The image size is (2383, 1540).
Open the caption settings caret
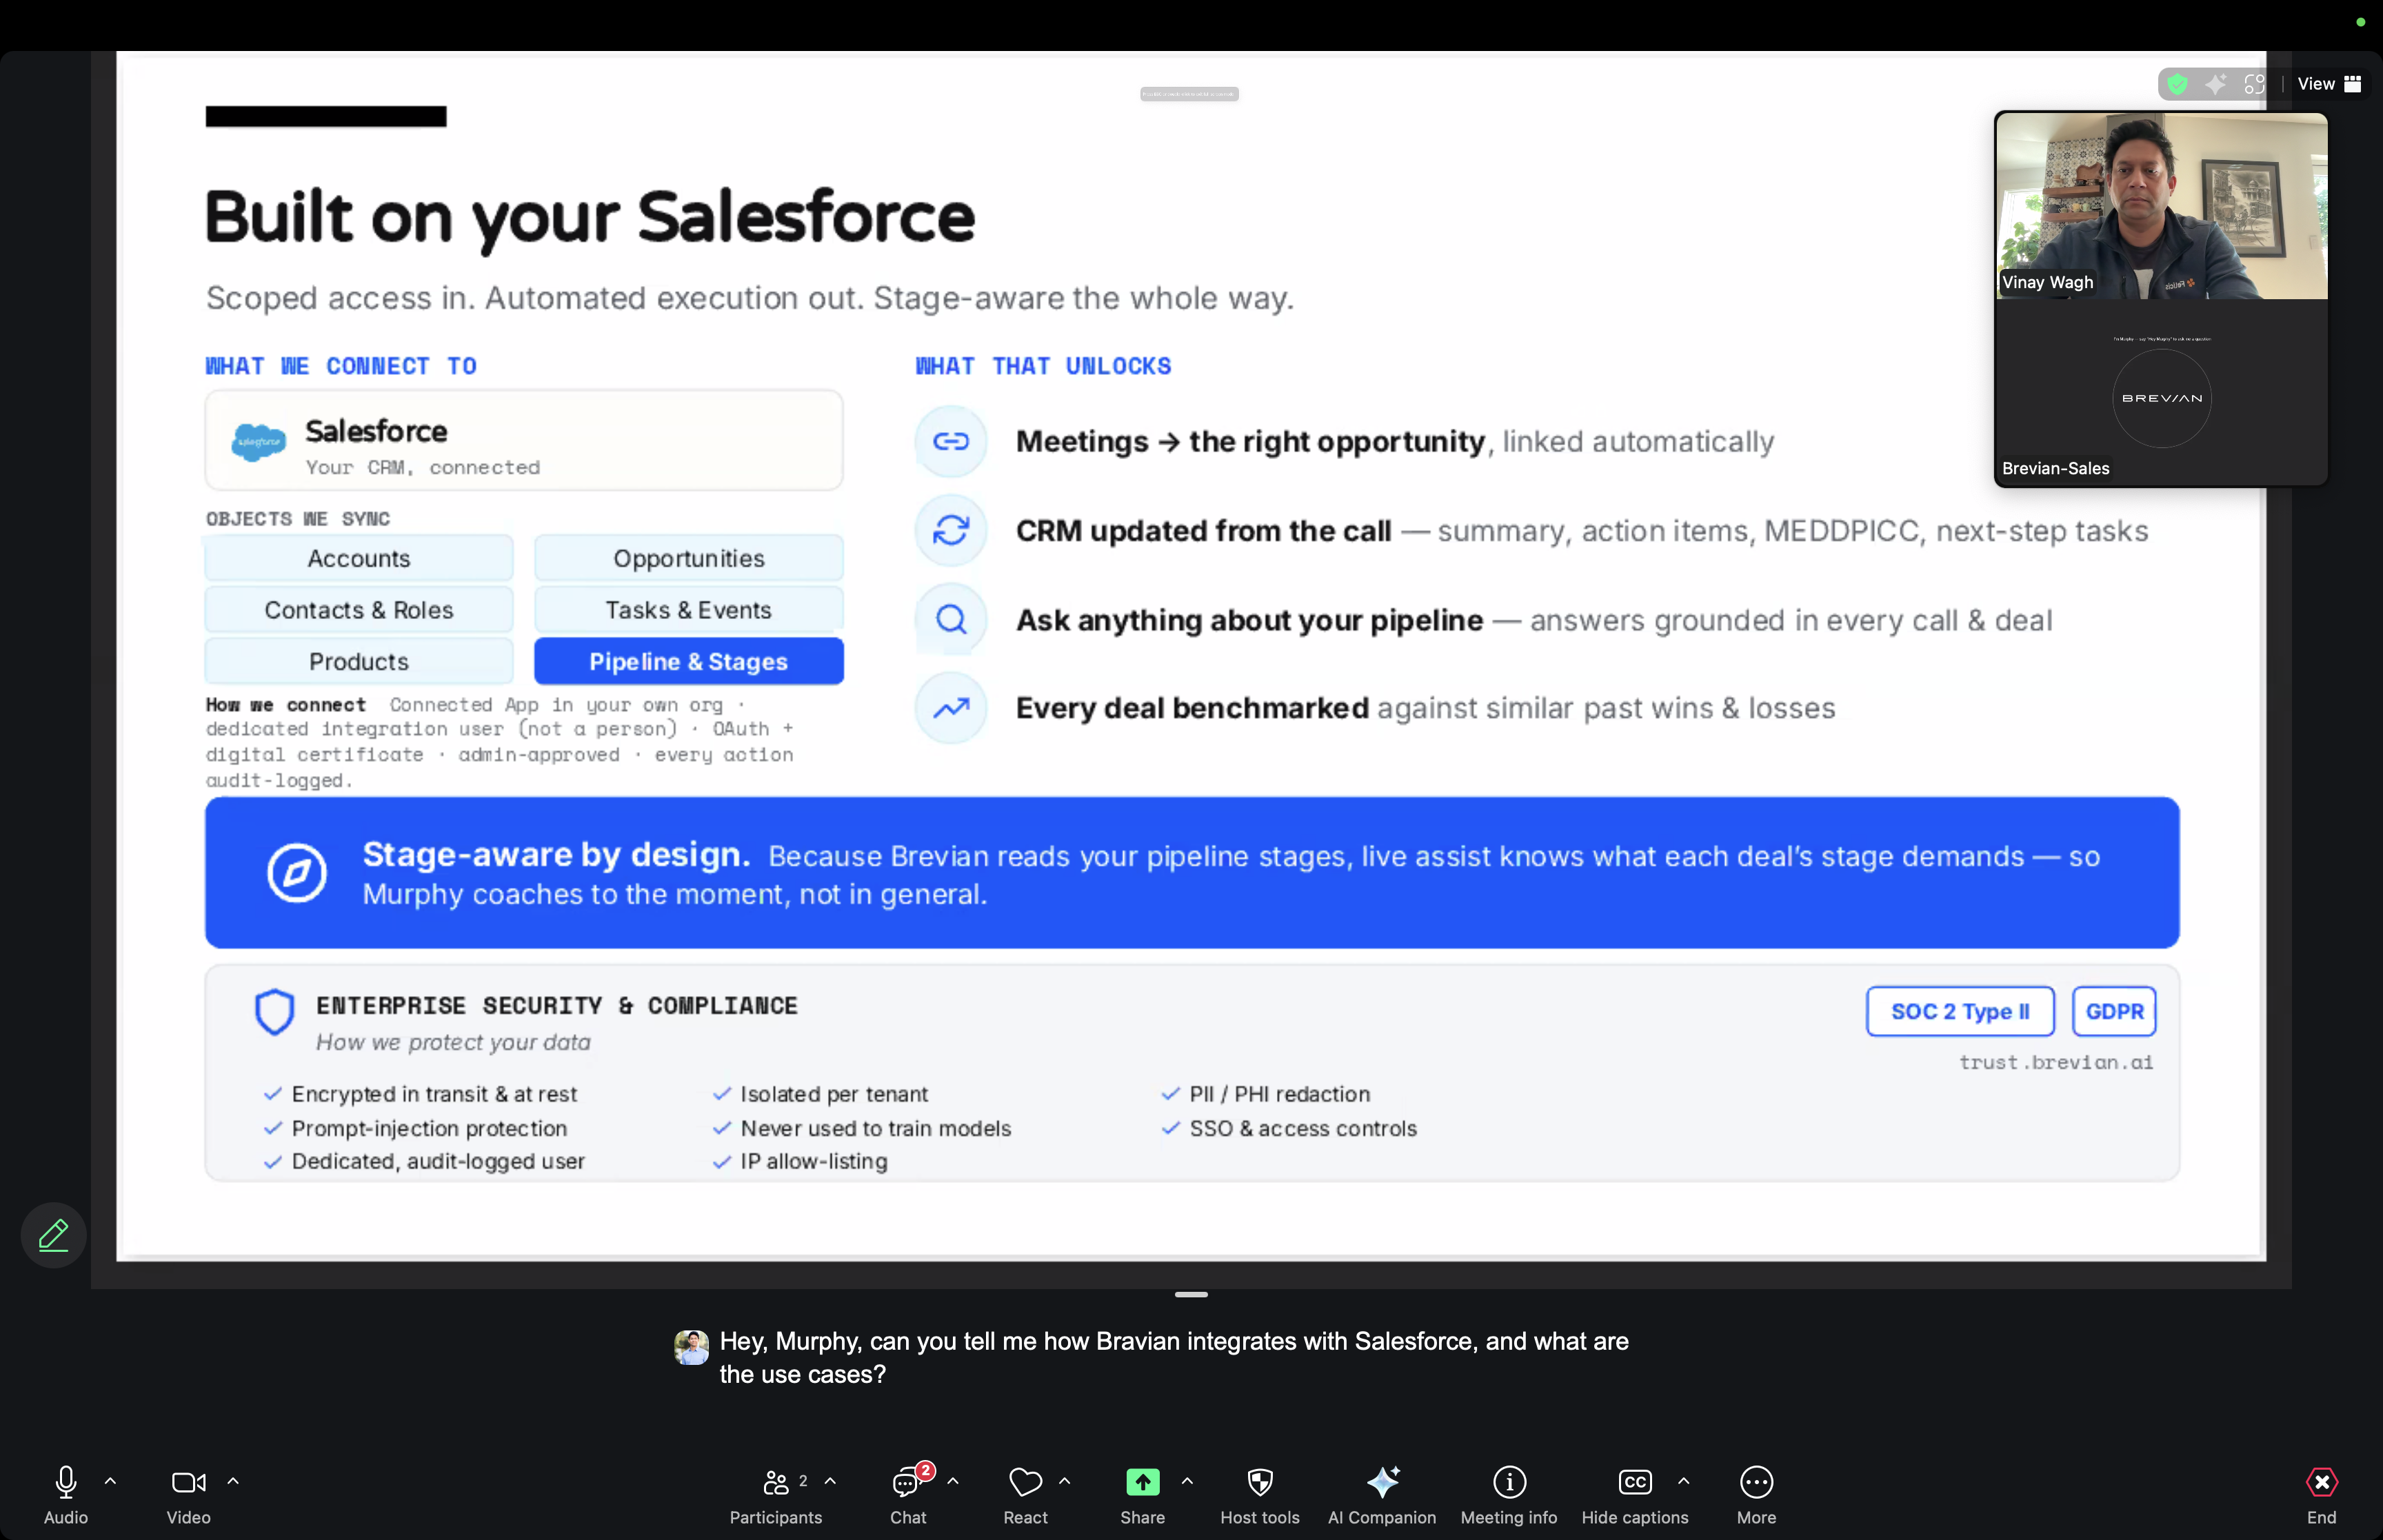[x=1684, y=1481]
